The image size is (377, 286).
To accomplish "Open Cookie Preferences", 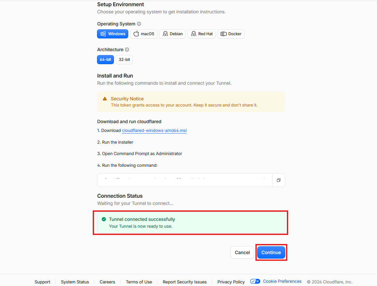I will (282, 281).
